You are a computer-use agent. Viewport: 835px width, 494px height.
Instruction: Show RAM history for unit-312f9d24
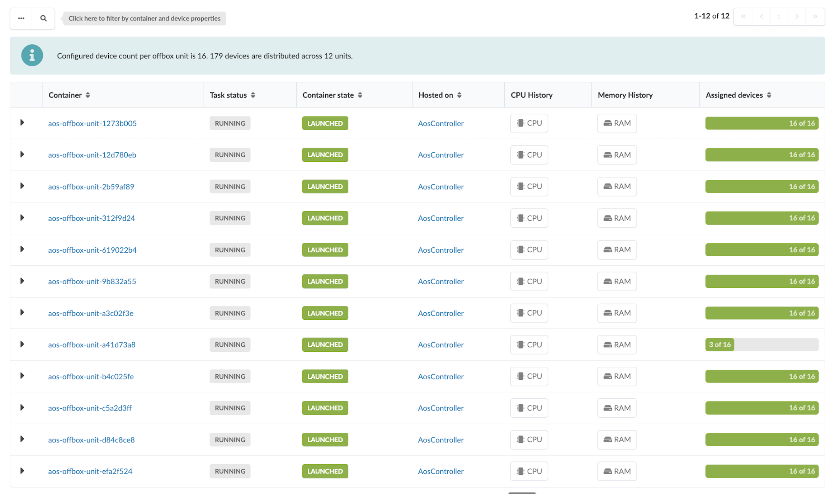[x=617, y=218]
